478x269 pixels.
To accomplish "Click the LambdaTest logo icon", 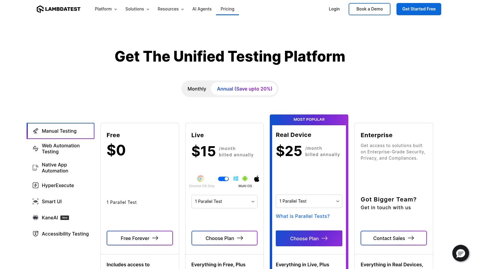I will click(40, 9).
